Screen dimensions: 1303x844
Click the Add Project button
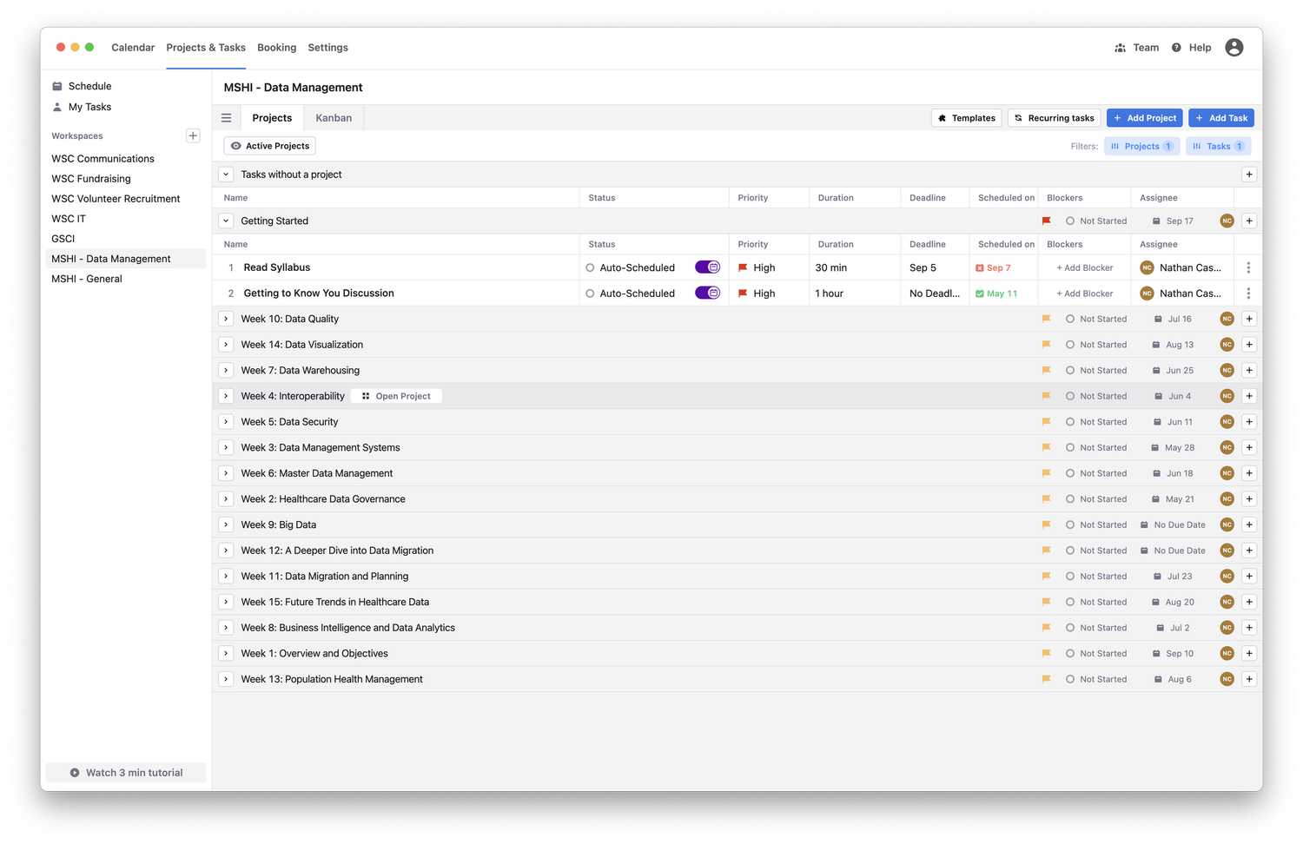[1144, 117]
